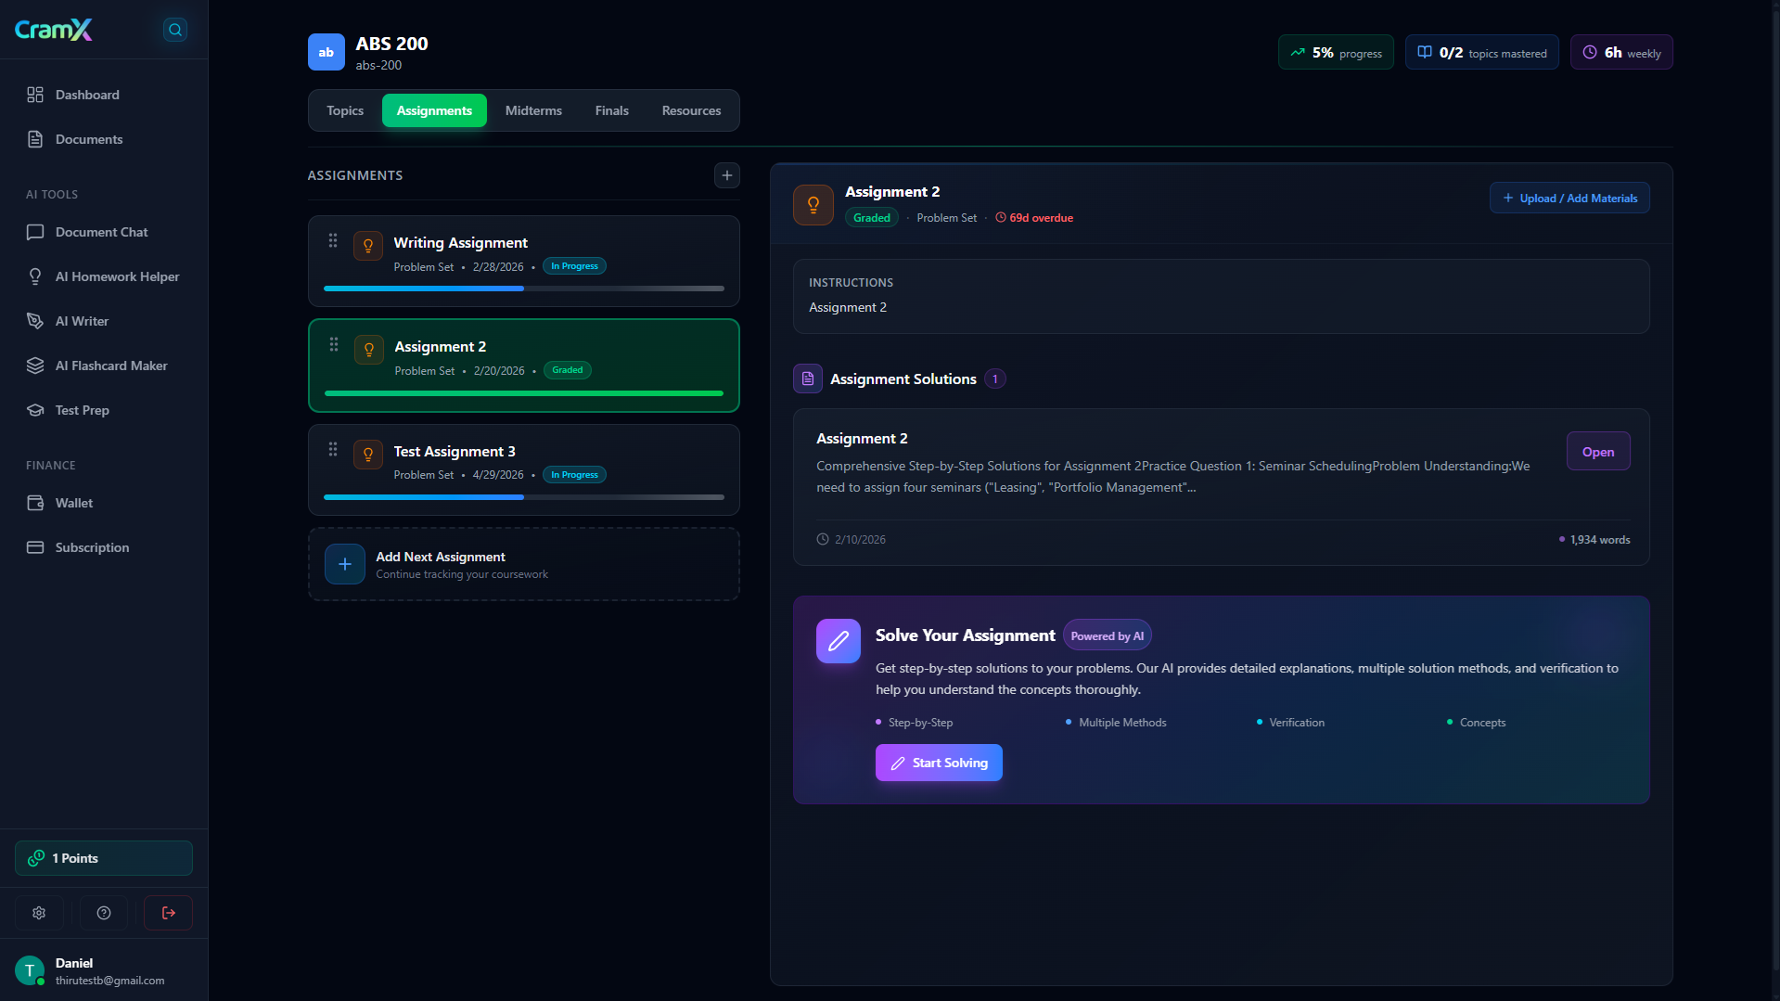Image resolution: width=1780 pixels, height=1001 pixels.
Task: Click the Wallet icon
Action: (x=35, y=503)
